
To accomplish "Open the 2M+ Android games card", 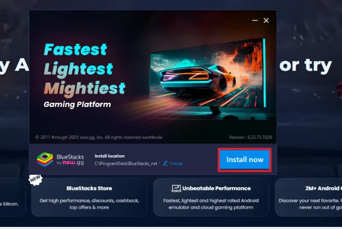I will [308, 197].
